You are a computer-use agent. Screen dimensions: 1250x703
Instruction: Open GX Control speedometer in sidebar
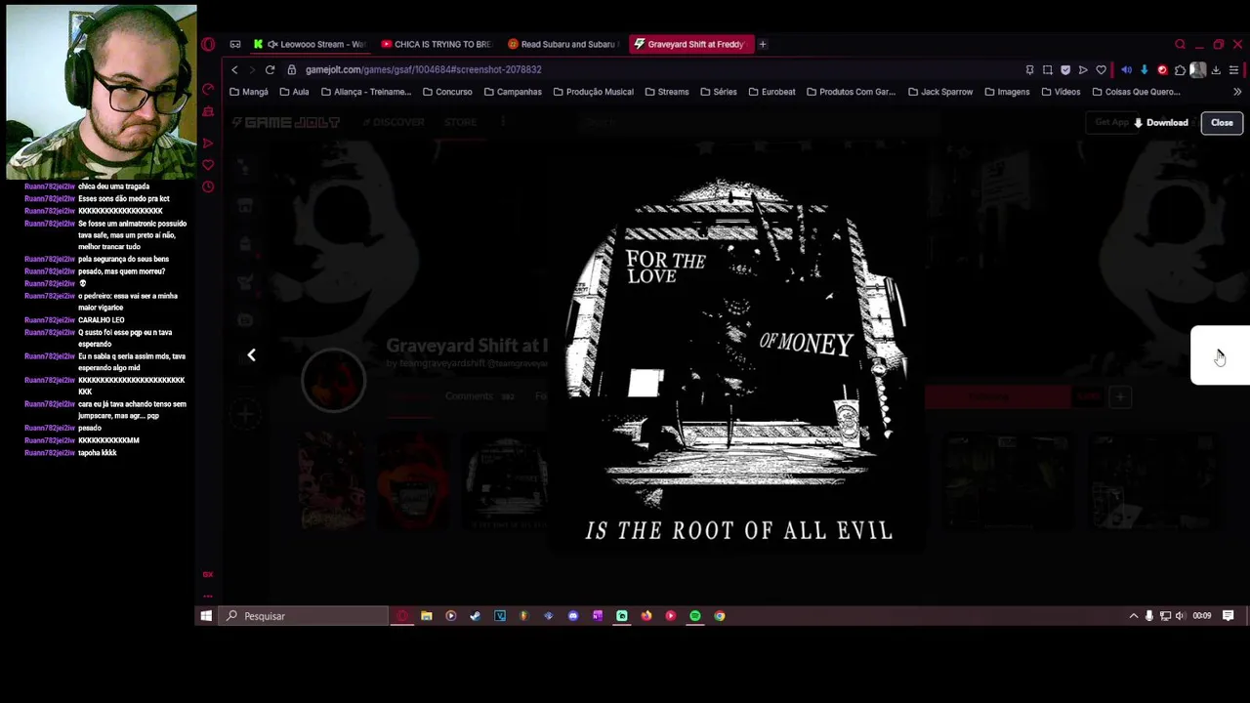[208, 90]
